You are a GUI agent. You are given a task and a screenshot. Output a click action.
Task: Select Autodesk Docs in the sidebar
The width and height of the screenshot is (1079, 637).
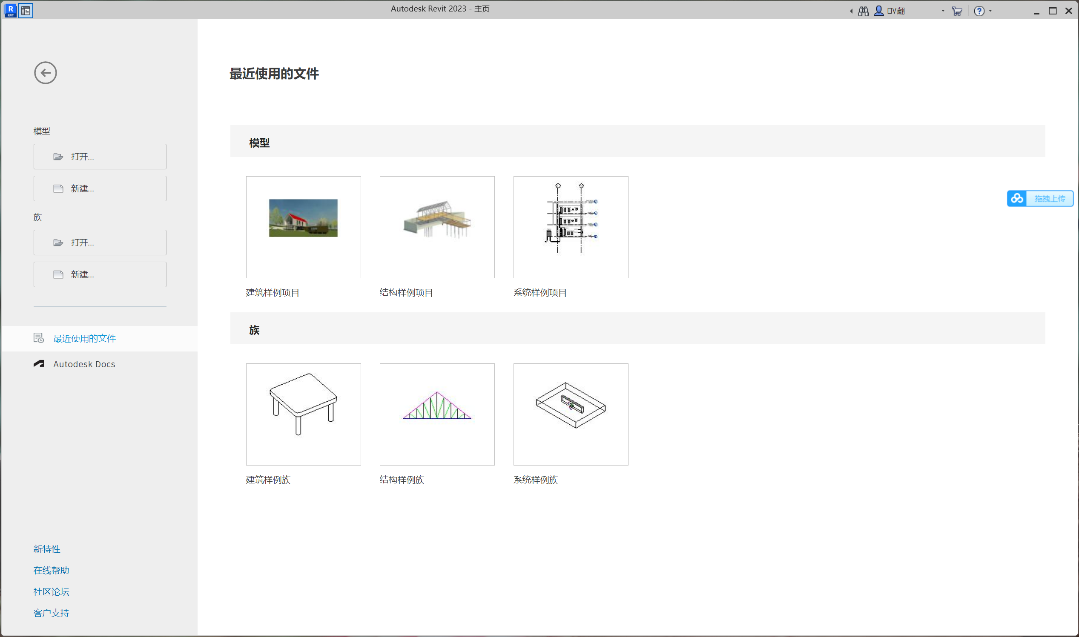(x=84, y=363)
